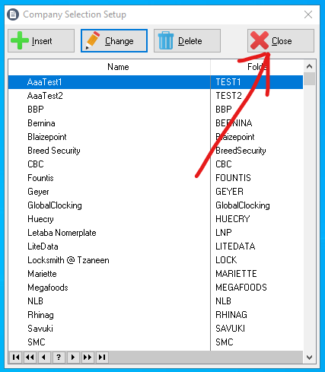This screenshot has width=325, height=372.
Task: Click the RHINAG folder cell
Action: [231, 315]
